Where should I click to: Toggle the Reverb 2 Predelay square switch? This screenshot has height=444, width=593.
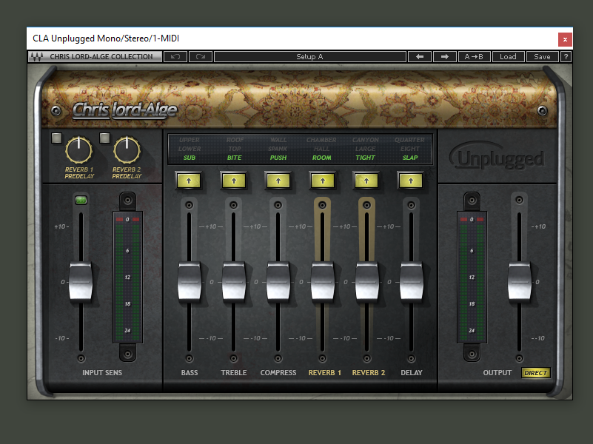[x=105, y=138]
